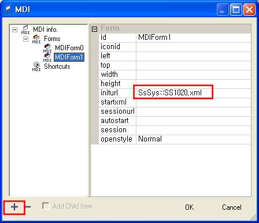The width and height of the screenshot is (259, 223).
Task: Collapse the Form property group
Action: pyautogui.click(x=94, y=29)
